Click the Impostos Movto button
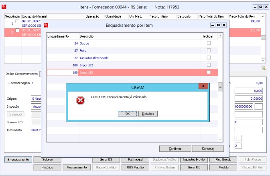This screenshot has height=176, width=270. point(194,160)
